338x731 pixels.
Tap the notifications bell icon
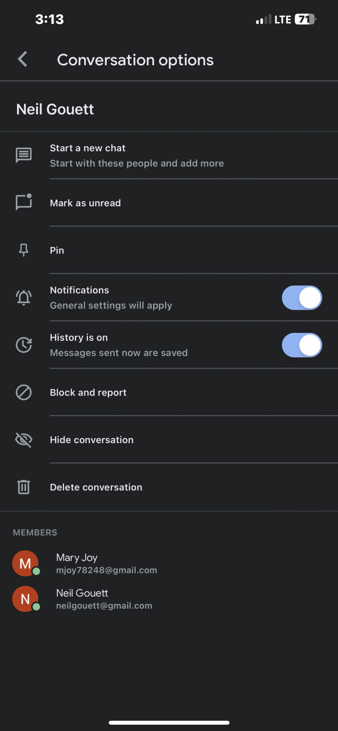click(x=24, y=298)
